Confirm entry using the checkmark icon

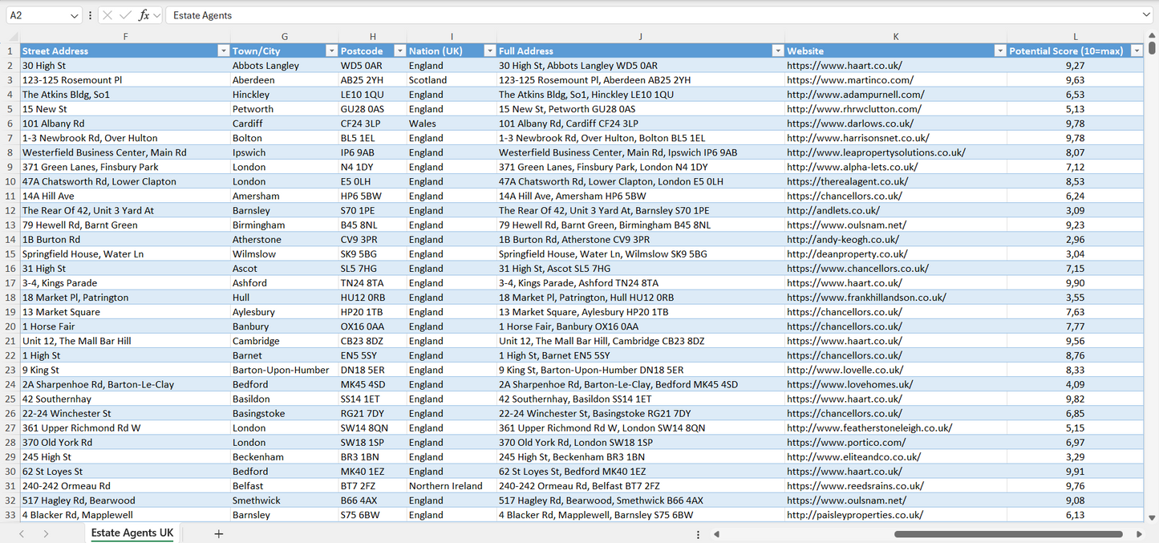[123, 14]
